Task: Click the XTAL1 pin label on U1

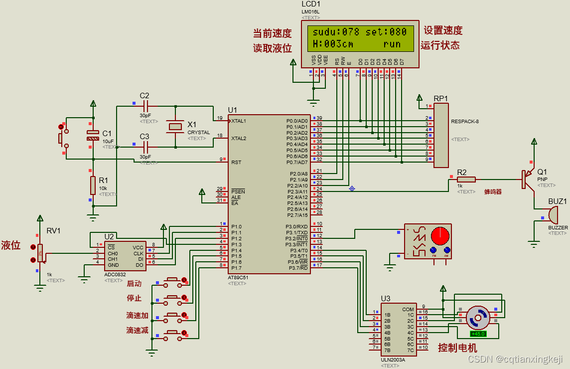Action: point(239,121)
